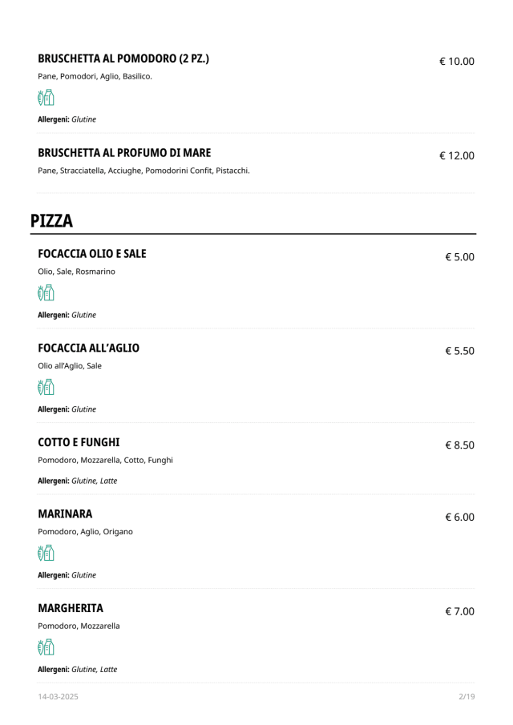Select the Bruschetta al Profumo di Mare title
513x725 pixels.
pyautogui.click(x=124, y=153)
